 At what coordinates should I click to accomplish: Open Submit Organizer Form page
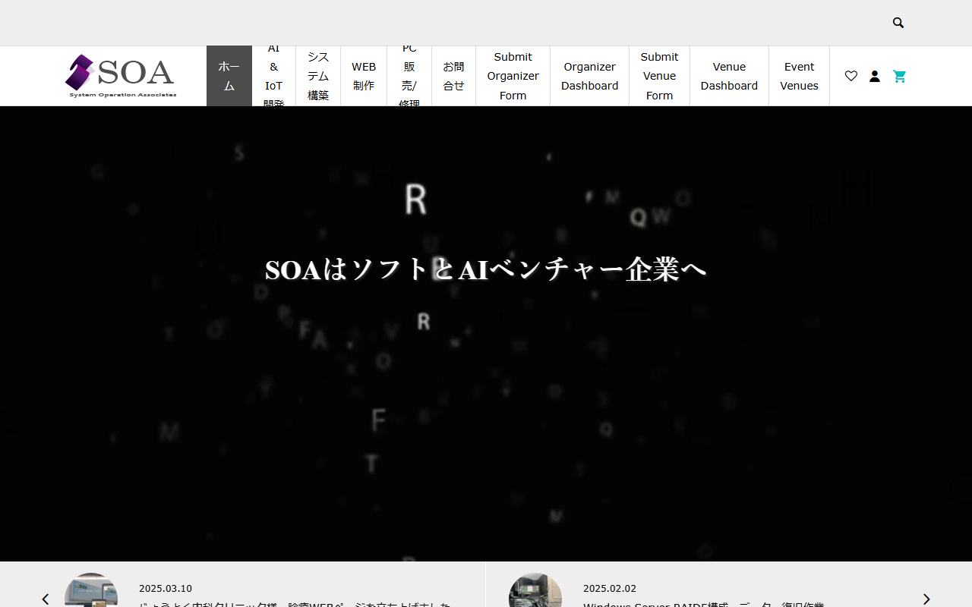click(513, 76)
